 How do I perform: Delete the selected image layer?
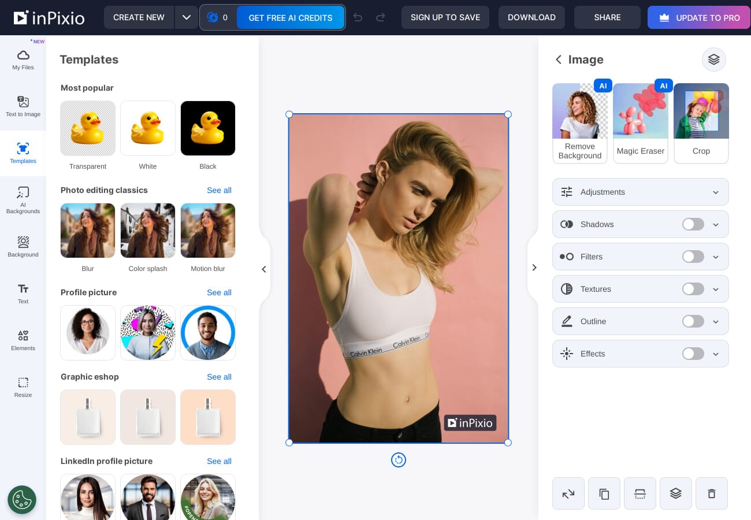(x=712, y=493)
